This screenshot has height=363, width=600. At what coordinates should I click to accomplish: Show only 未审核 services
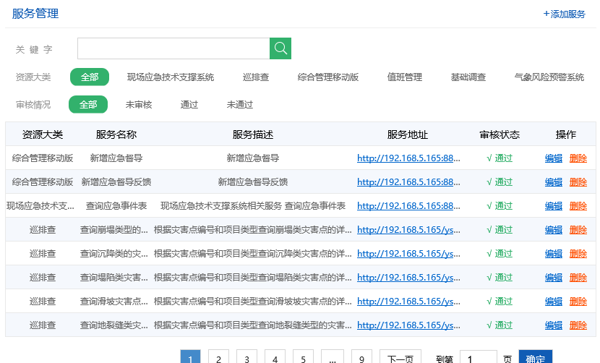pos(139,105)
